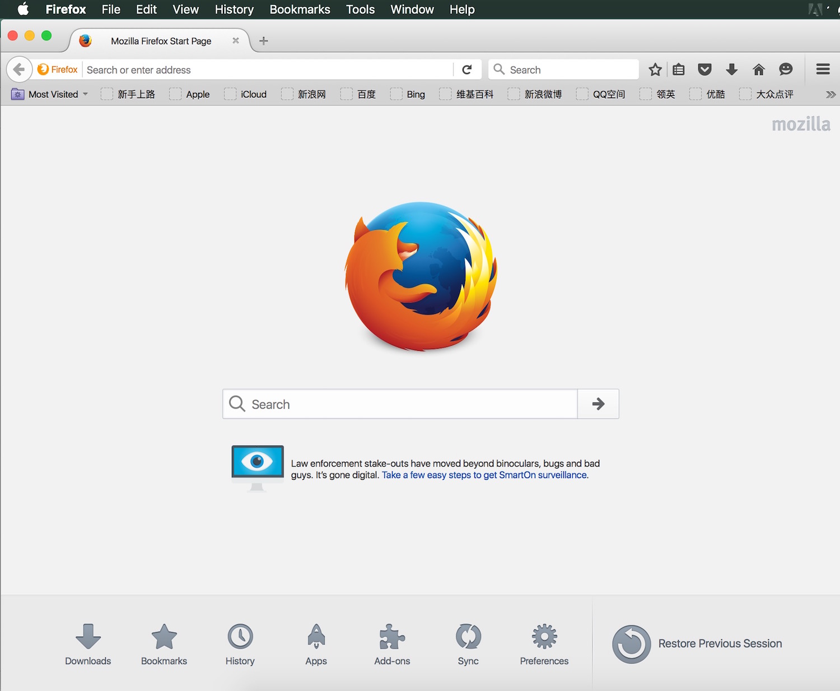Click the blue eye monitor snippet image

click(258, 469)
